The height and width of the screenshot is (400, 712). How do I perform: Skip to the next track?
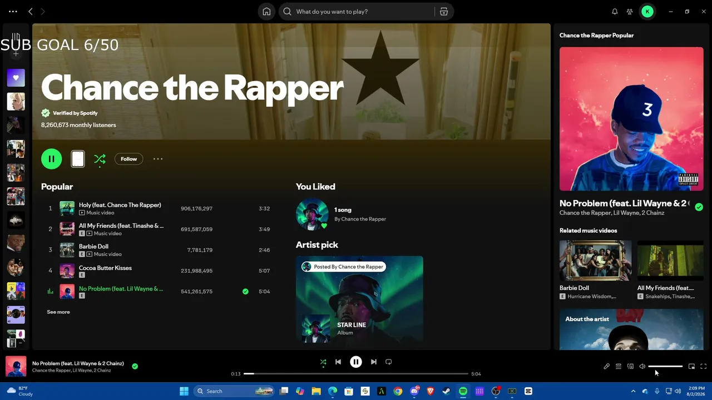click(374, 362)
